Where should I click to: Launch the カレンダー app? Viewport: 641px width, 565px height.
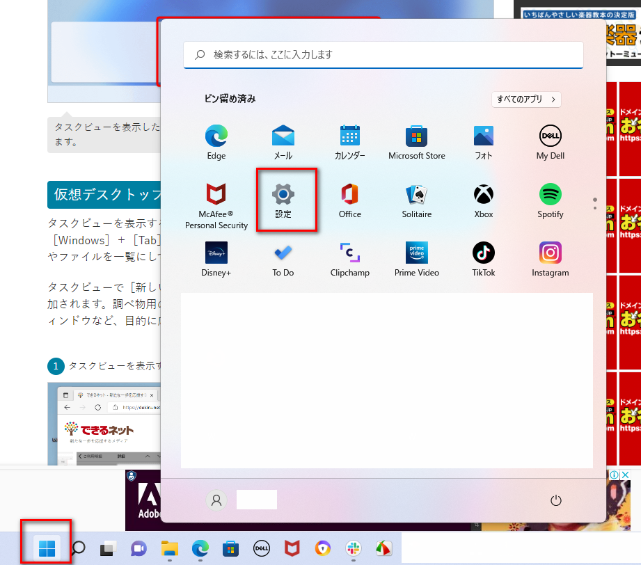350,142
